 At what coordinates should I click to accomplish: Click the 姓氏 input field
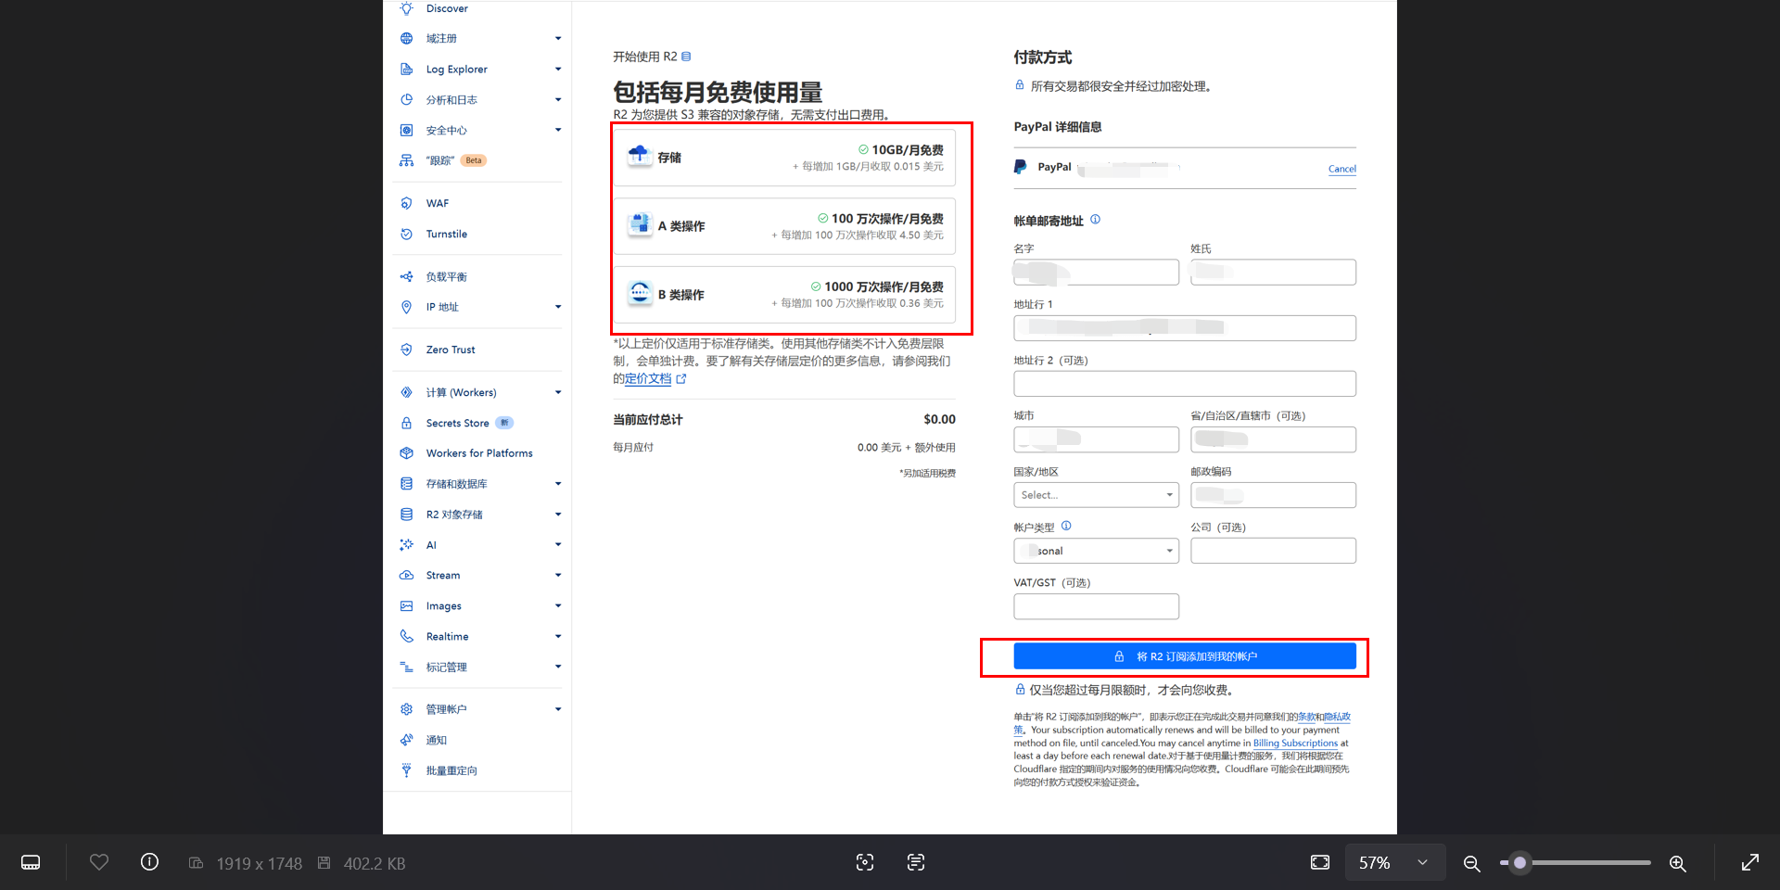(1274, 273)
